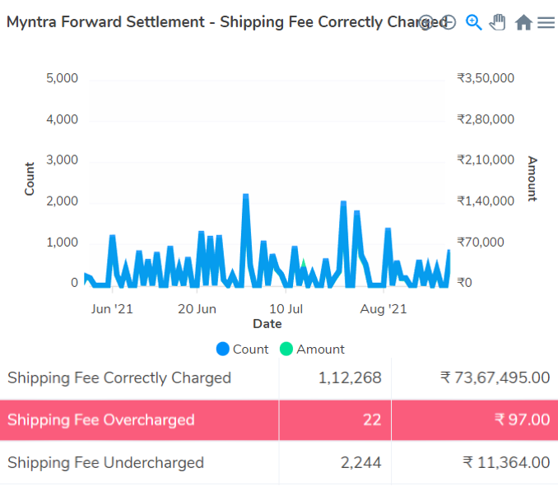Viewport: 558px width, 486px height.
Task: Select the Shipping Fee Overcharged row
Action: coord(101,420)
